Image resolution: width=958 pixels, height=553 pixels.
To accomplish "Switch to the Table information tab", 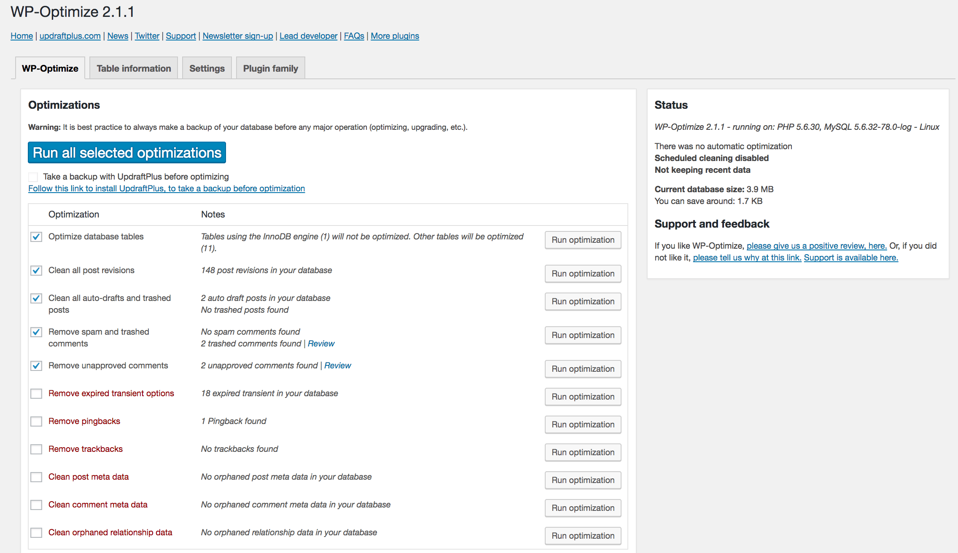I will (x=133, y=68).
